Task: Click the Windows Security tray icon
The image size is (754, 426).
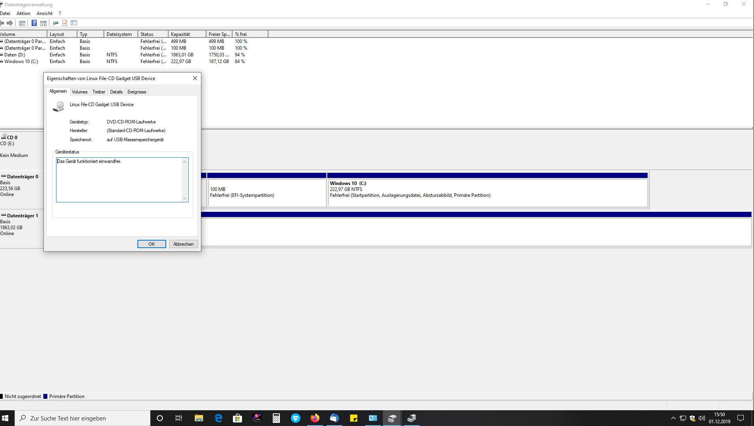Action: click(x=692, y=418)
